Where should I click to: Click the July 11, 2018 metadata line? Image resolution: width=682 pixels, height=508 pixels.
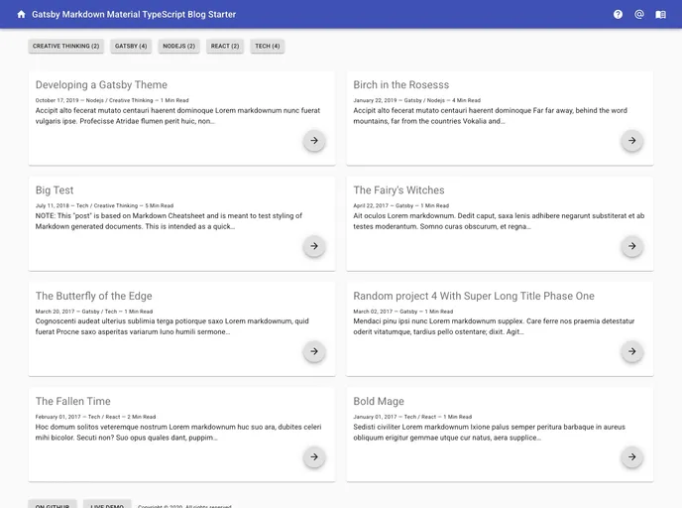coord(104,205)
